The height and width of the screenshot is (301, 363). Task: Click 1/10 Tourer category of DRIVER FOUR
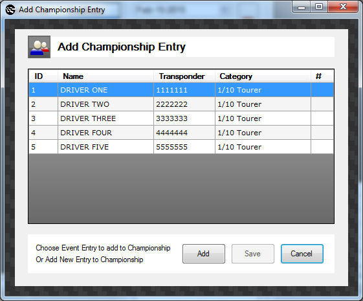click(x=263, y=133)
